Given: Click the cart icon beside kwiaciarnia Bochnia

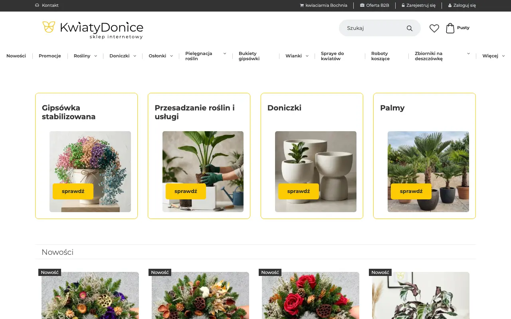Looking at the screenshot, I should click(x=302, y=6).
